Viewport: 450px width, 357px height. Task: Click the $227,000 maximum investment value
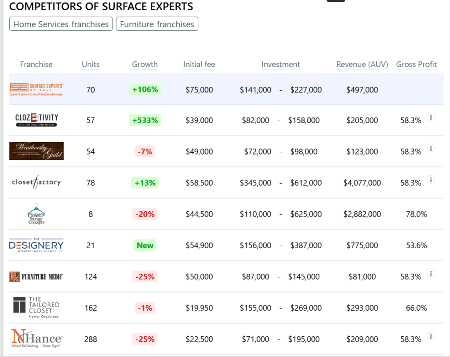tap(306, 90)
